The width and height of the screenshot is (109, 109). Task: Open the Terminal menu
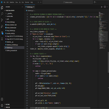[x=27, y=2]
